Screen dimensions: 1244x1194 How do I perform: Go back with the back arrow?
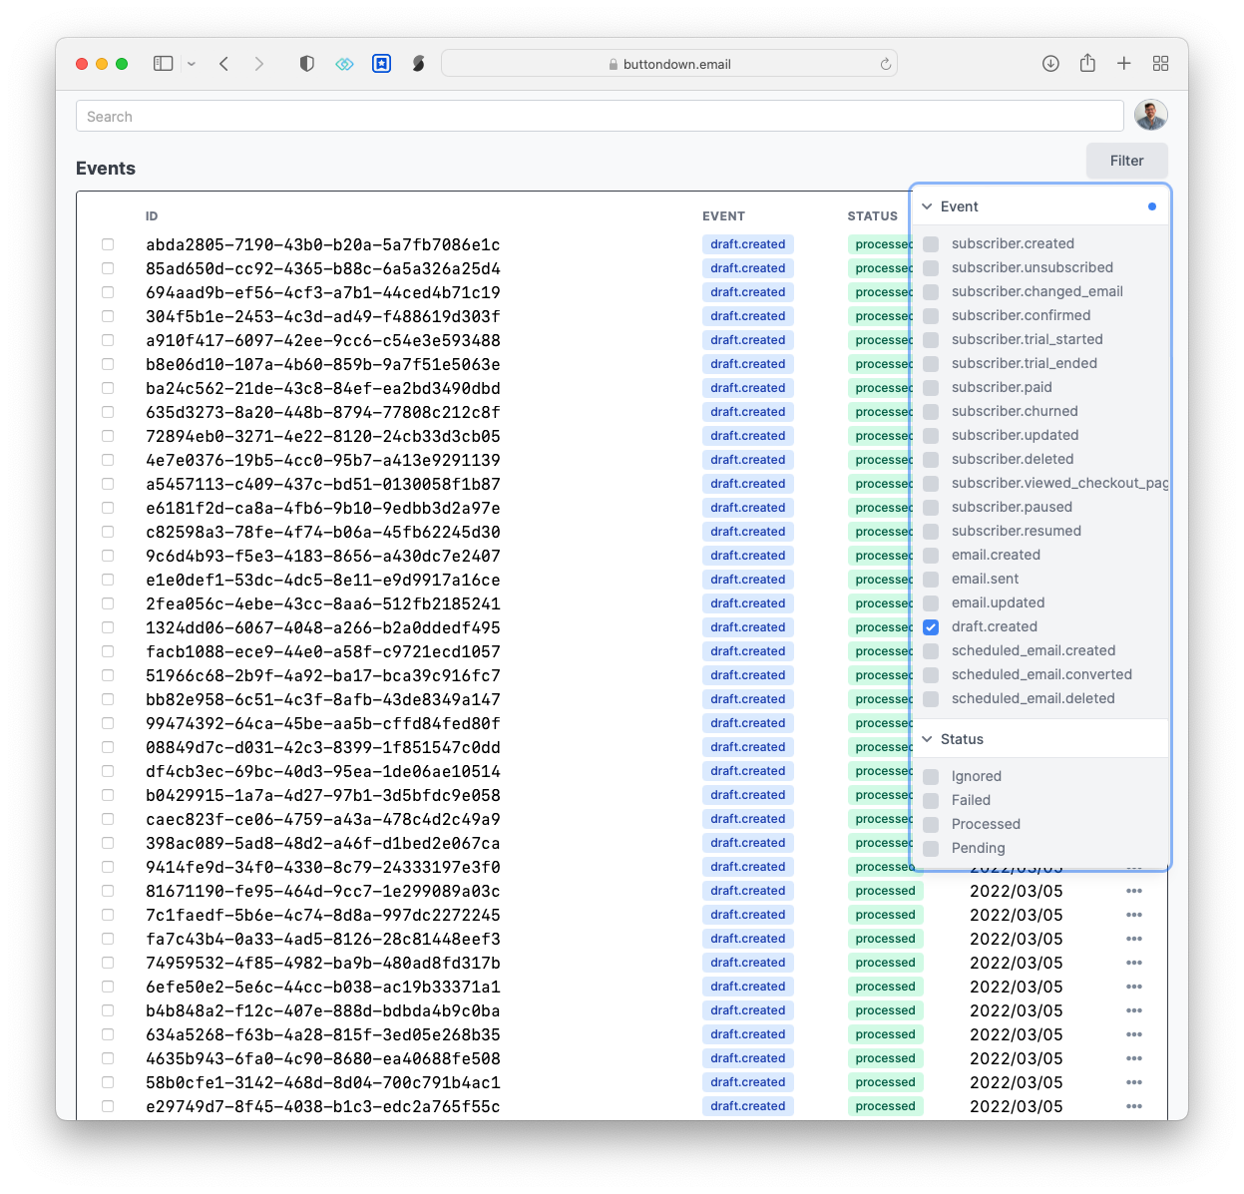point(224,64)
